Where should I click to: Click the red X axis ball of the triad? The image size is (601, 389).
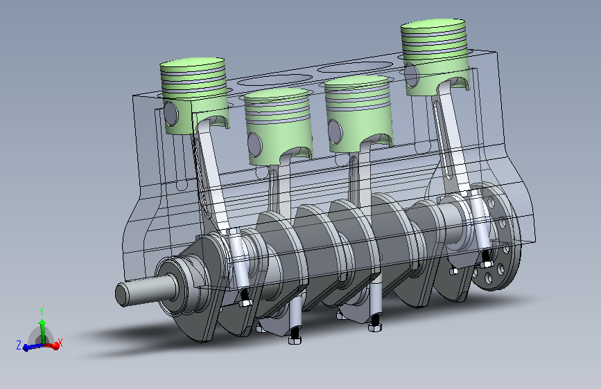tap(55, 345)
